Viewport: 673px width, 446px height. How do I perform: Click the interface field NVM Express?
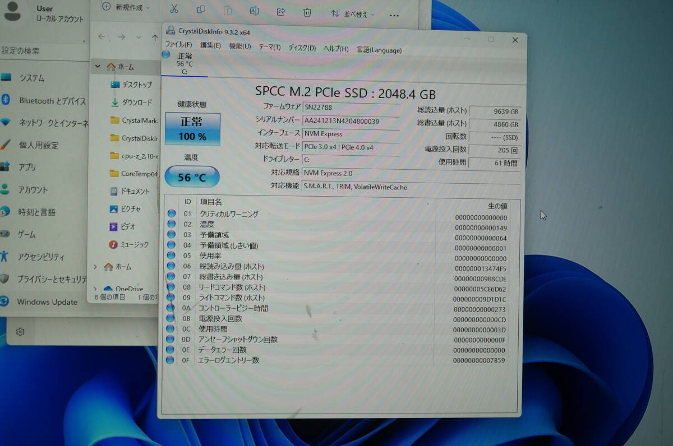click(x=351, y=134)
